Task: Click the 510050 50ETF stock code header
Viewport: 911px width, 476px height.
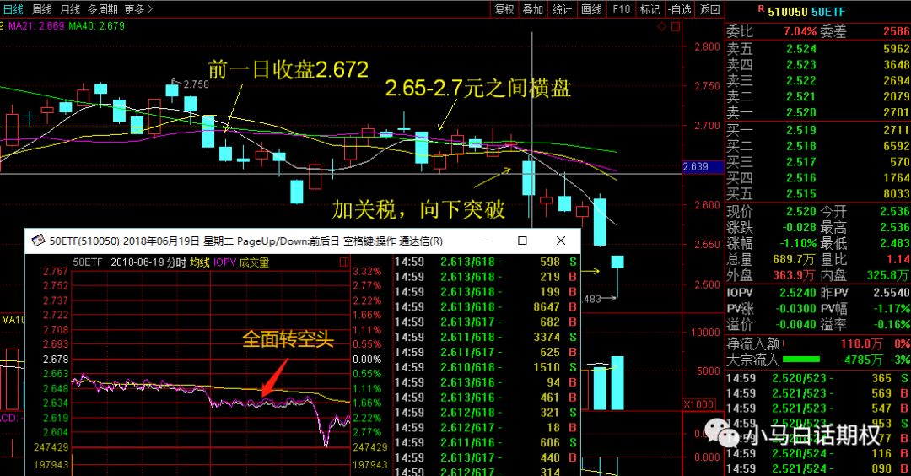Action: click(x=804, y=9)
